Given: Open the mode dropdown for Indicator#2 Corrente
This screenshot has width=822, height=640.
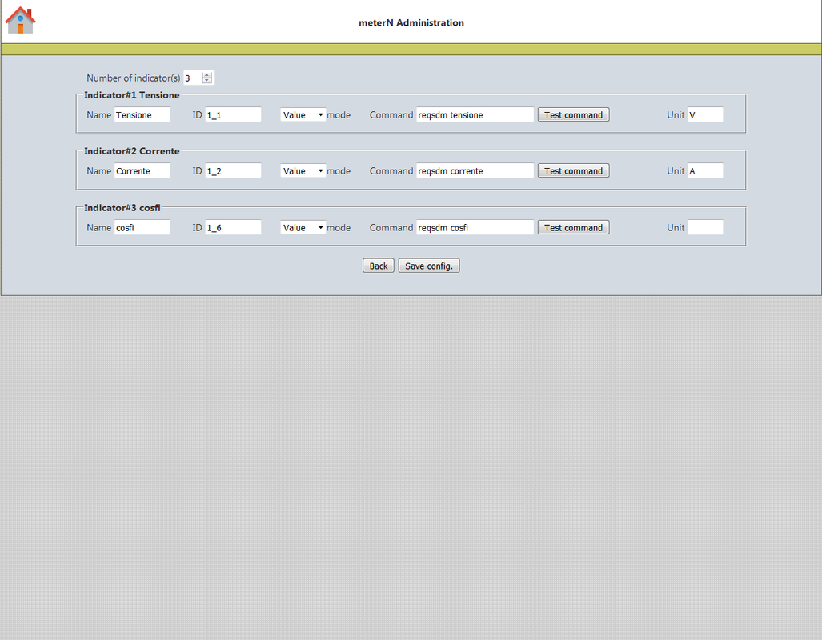Looking at the screenshot, I should (x=303, y=171).
